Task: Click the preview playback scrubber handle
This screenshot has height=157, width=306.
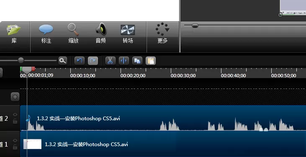Action: [x=195, y=26]
